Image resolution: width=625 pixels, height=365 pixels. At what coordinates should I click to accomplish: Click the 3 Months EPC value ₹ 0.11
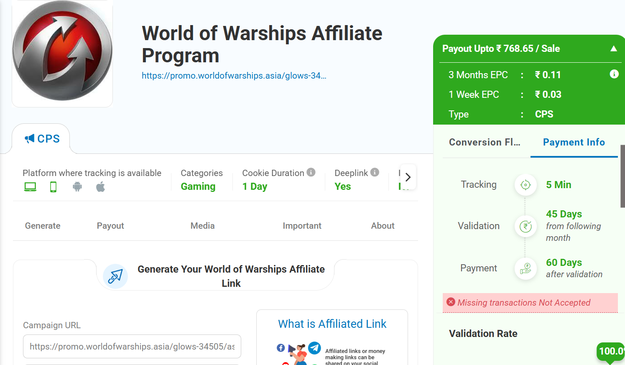pyautogui.click(x=548, y=75)
